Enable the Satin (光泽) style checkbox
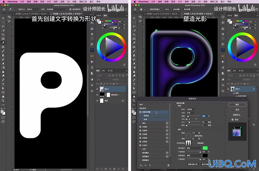Viewport: 259px width, 171px height. [141, 149]
